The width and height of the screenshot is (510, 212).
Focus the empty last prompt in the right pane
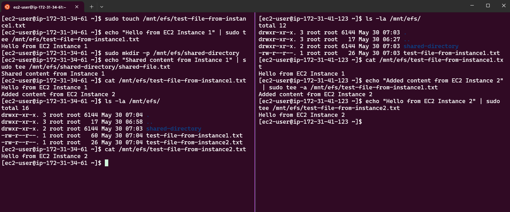pyautogui.click(x=310, y=122)
